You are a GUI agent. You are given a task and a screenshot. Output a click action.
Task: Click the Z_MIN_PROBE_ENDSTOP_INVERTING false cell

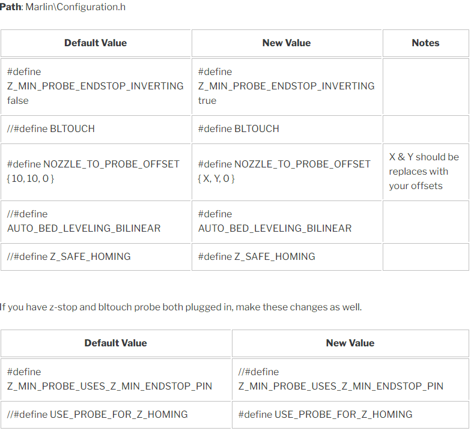pyautogui.click(x=96, y=86)
